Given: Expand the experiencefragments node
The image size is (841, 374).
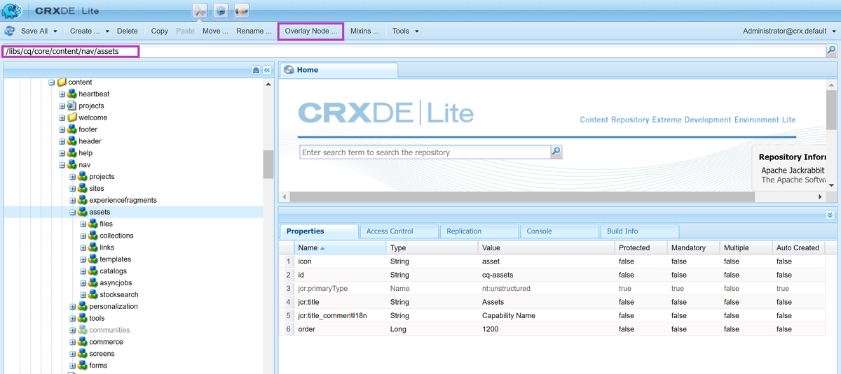Looking at the screenshot, I should [73, 201].
